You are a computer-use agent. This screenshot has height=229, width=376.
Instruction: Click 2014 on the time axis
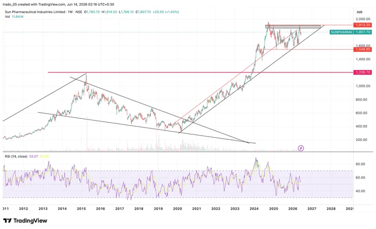[62, 209]
